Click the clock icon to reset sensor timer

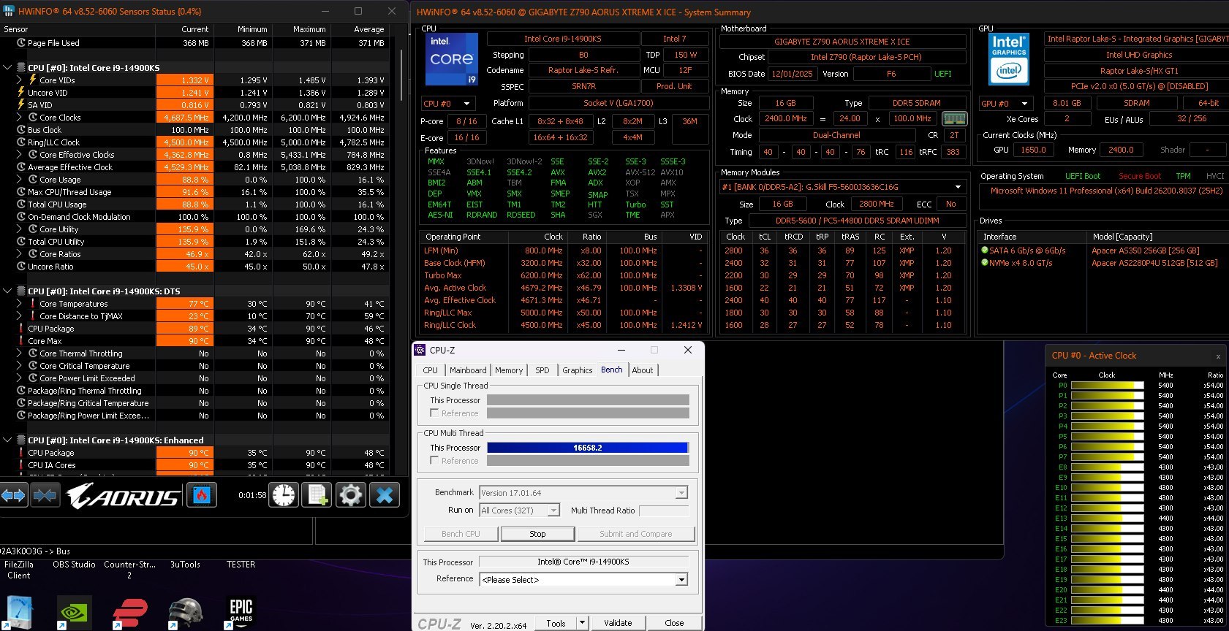284,495
